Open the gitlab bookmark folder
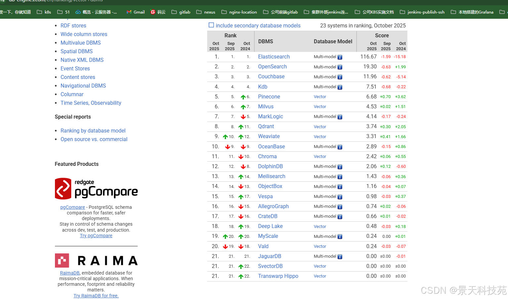The width and height of the screenshot is (508, 299). [x=181, y=12]
